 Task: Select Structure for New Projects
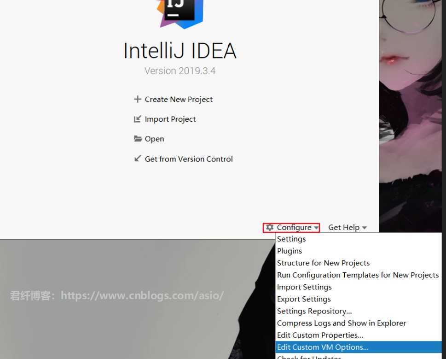point(359,263)
